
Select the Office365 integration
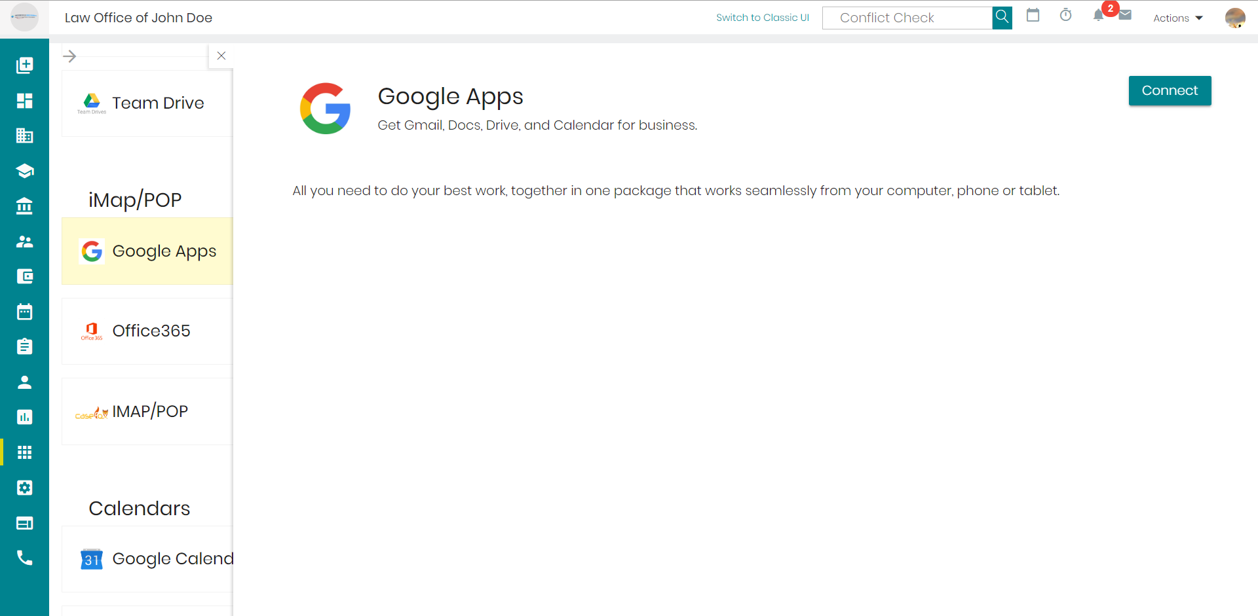coord(147,331)
